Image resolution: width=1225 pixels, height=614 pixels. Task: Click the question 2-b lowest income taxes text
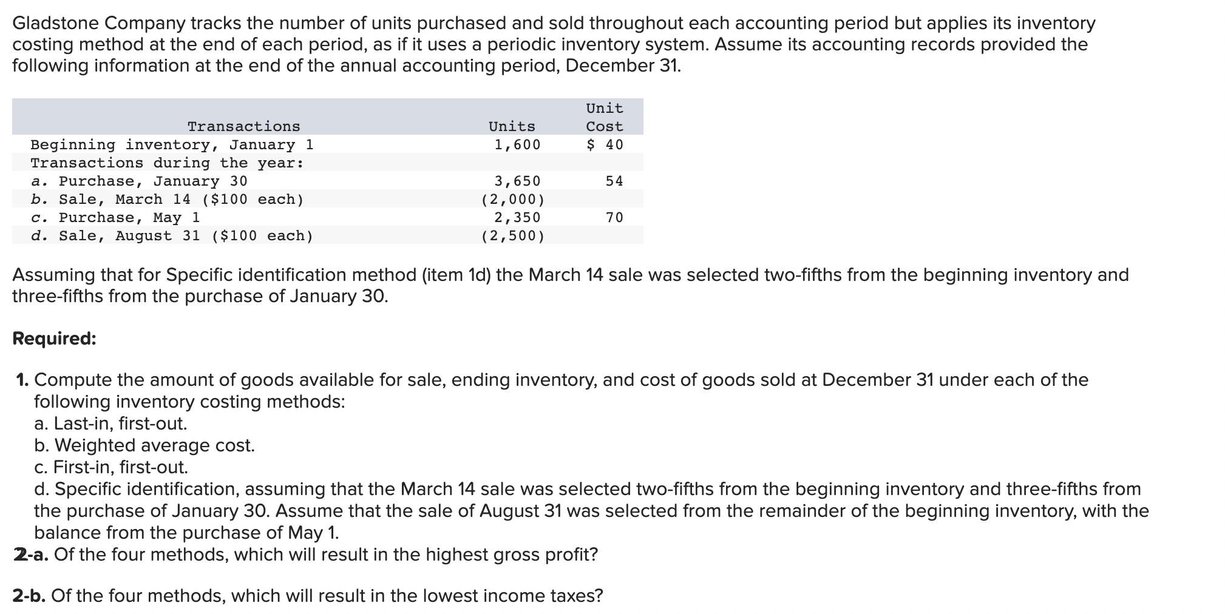[308, 595]
